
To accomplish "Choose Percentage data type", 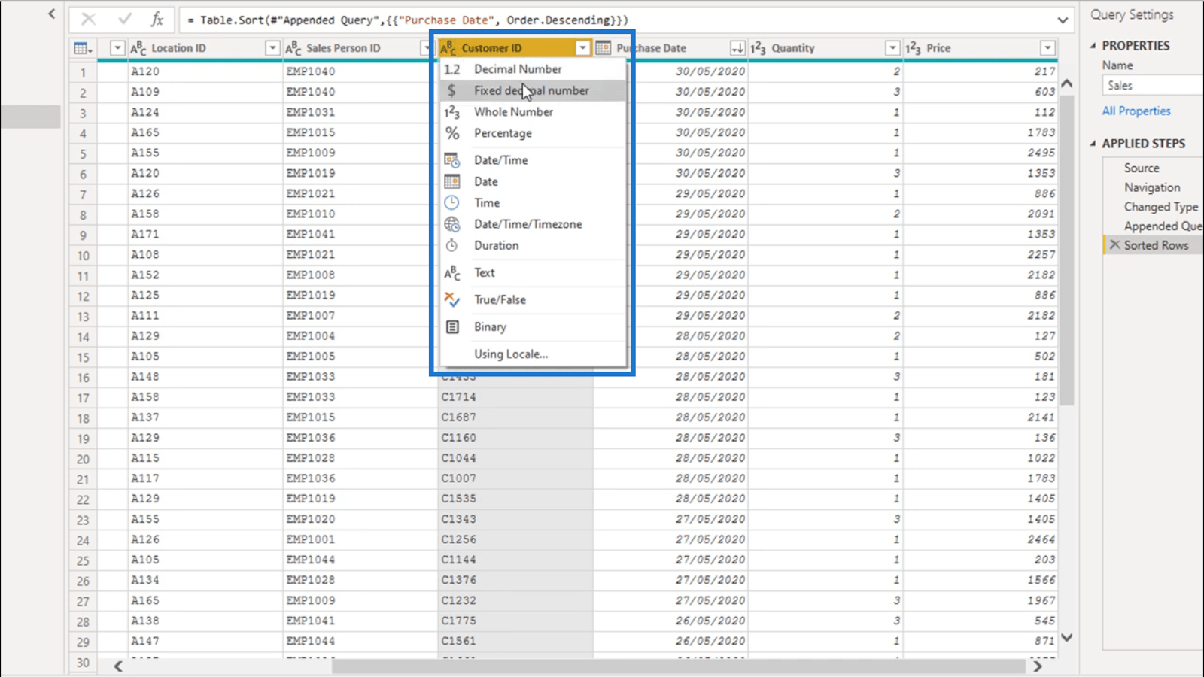I will (533, 133).
